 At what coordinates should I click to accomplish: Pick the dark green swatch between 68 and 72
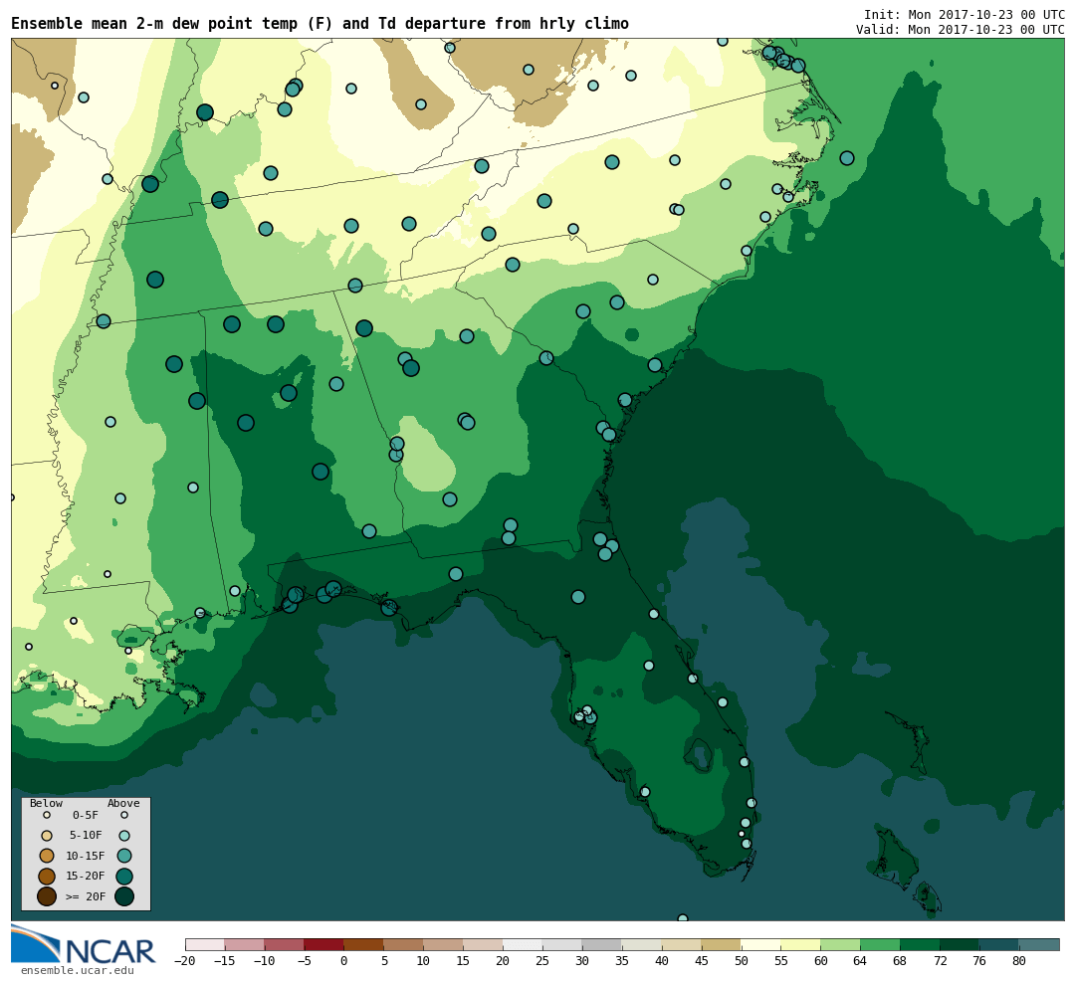[x=921, y=944]
